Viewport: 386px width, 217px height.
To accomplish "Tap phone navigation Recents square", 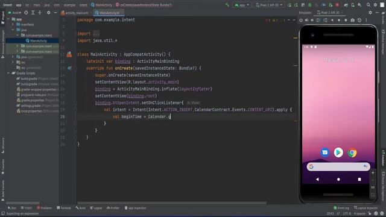I will tap(359, 180).
